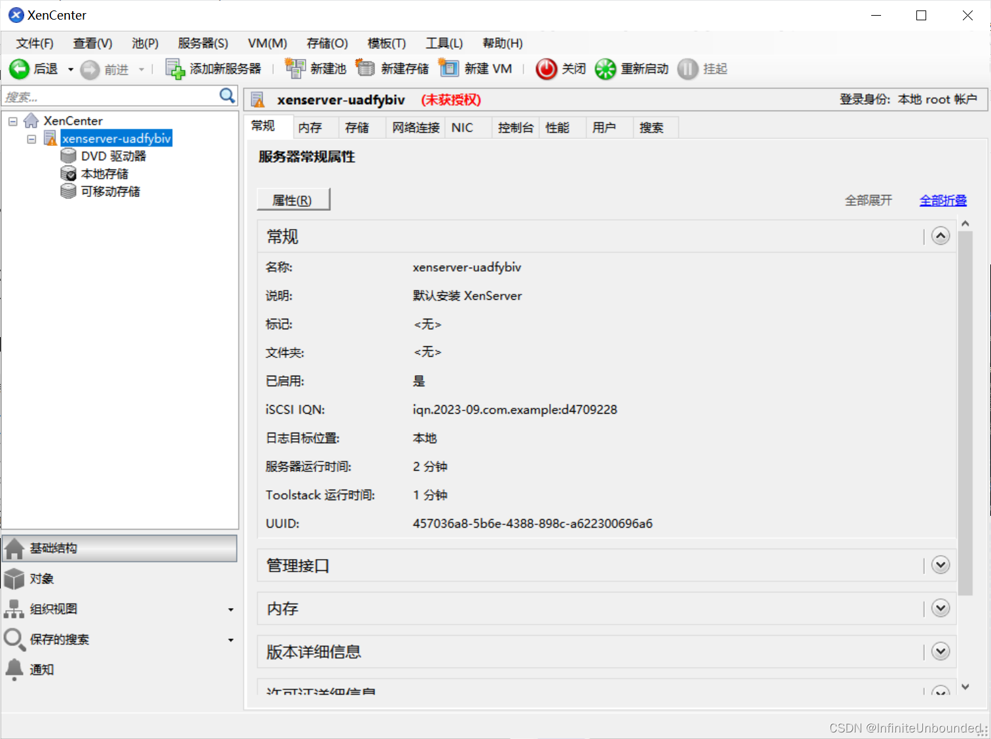Open the 文件(F) menu
The image size is (991, 739).
coord(35,43)
